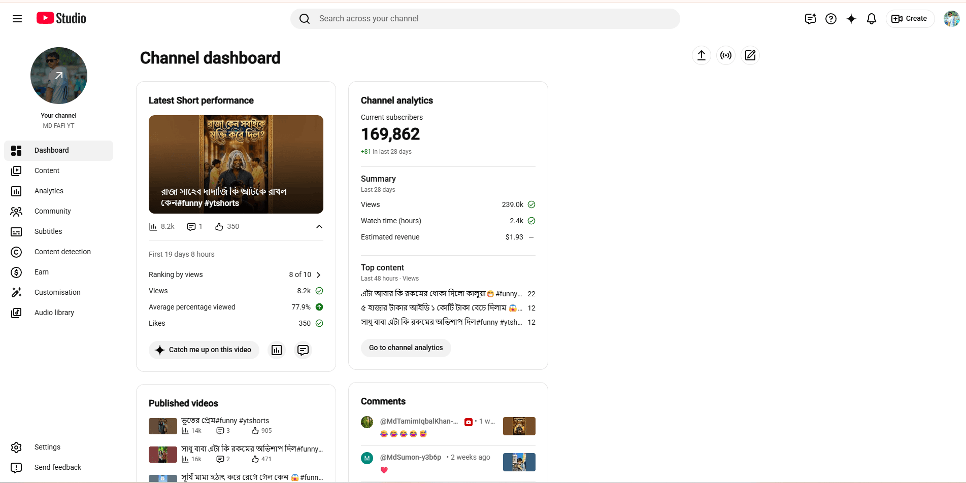Open the hamburger navigation menu
Image resolution: width=966 pixels, height=483 pixels.
pos(17,19)
